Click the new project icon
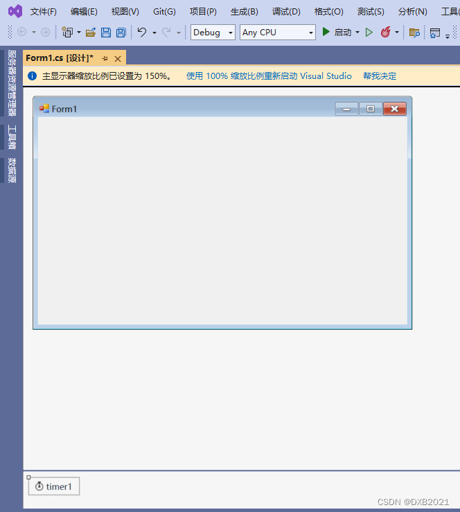The height and width of the screenshot is (512, 460). [x=68, y=32]
